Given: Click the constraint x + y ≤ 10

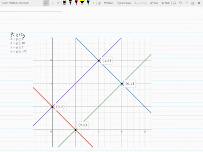Looking at the screenshot, I should point(18,43).
